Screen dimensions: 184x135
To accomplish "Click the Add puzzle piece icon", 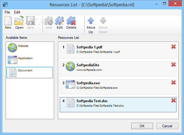I will (x=49, y=21).
